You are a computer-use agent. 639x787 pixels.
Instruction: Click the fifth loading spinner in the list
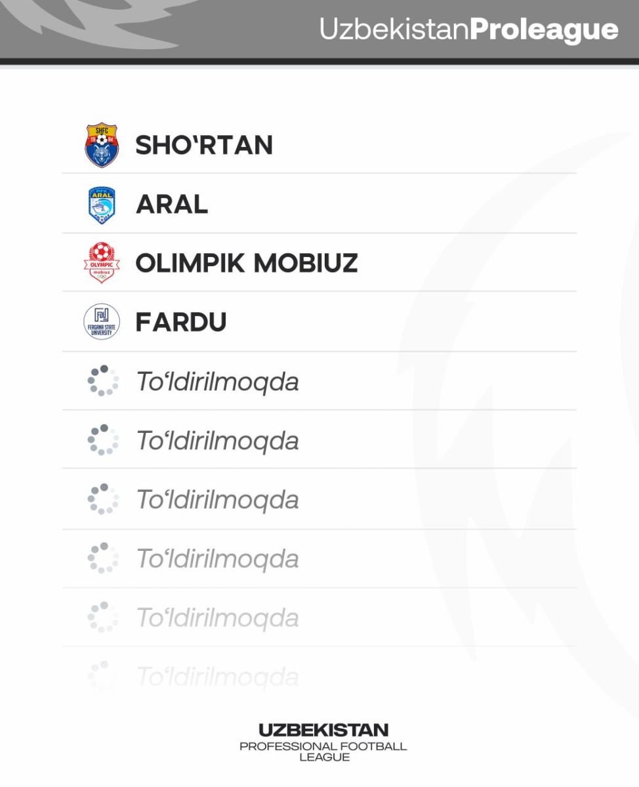103,617
